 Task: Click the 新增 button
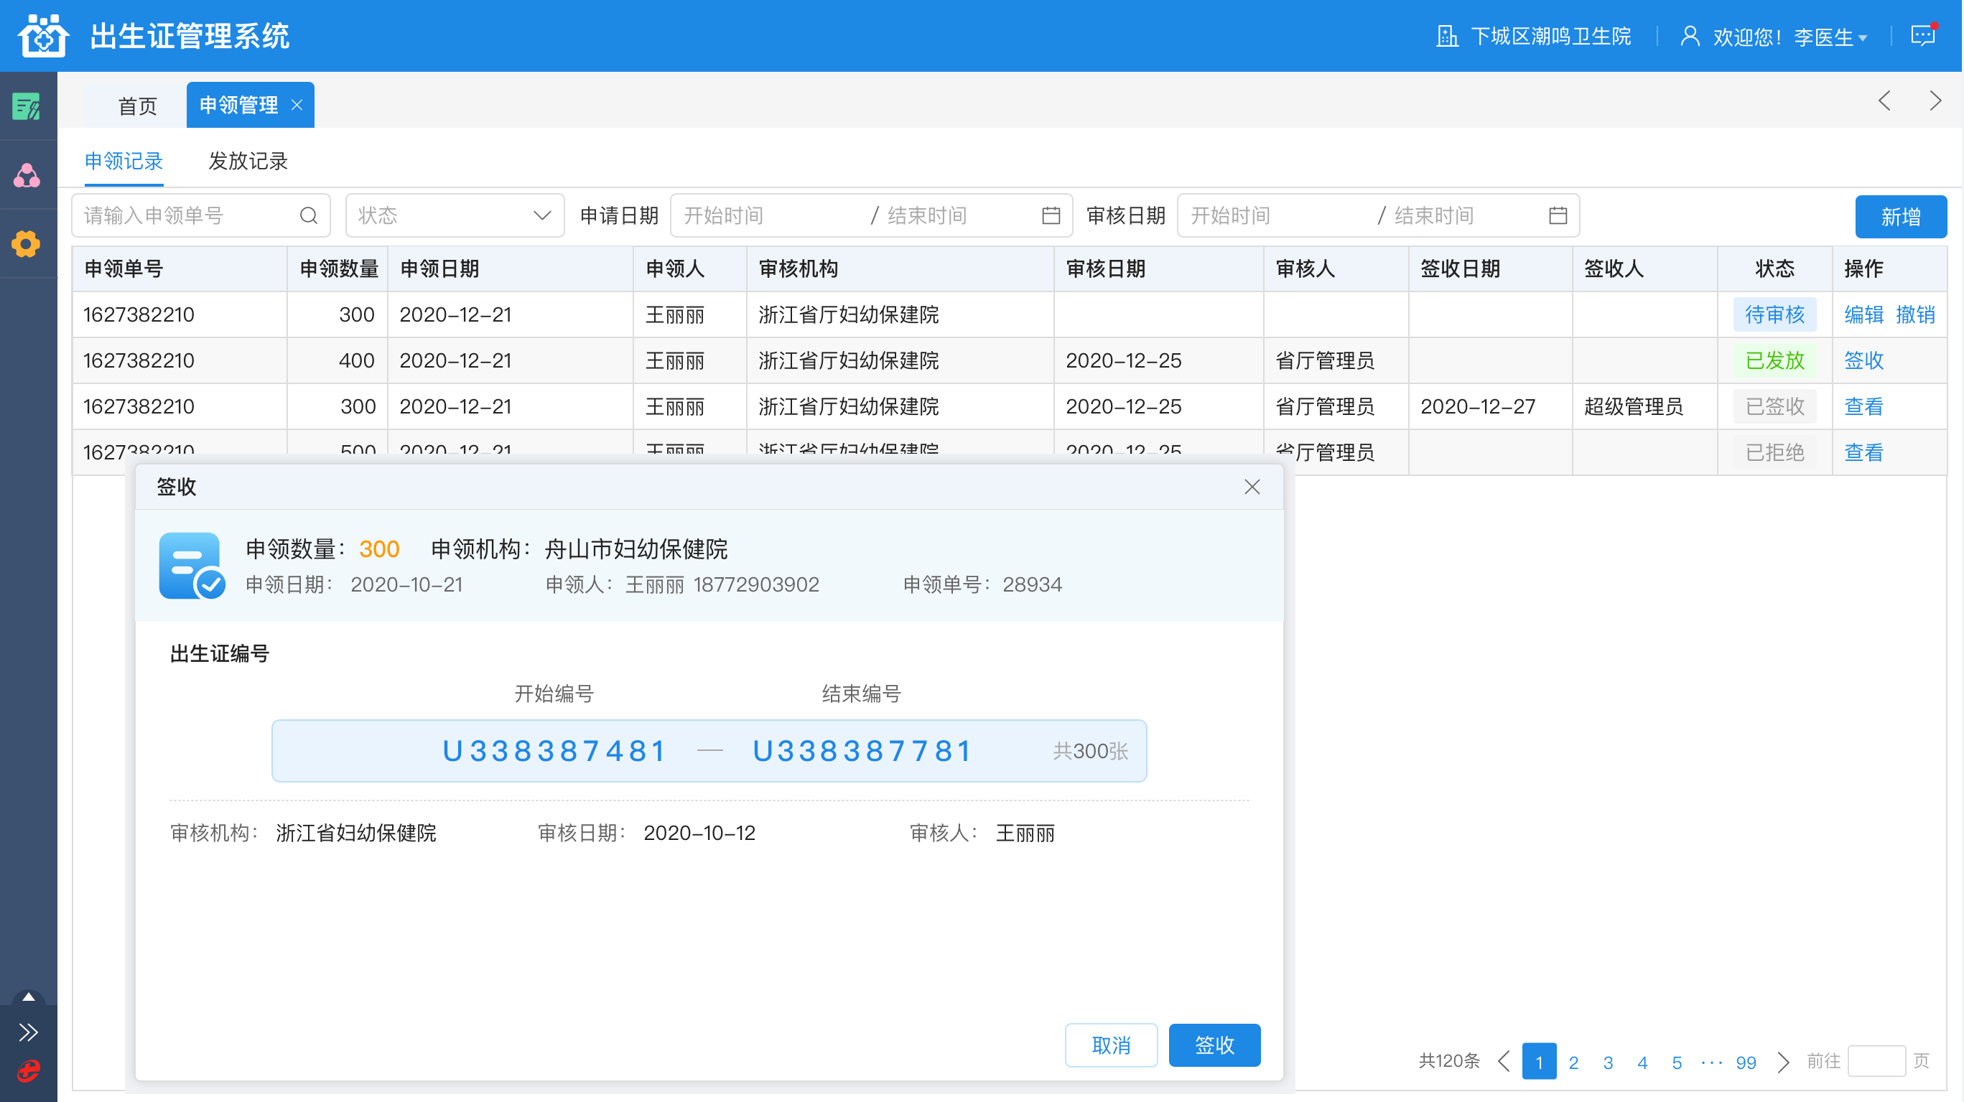(x=1901, y=218)
